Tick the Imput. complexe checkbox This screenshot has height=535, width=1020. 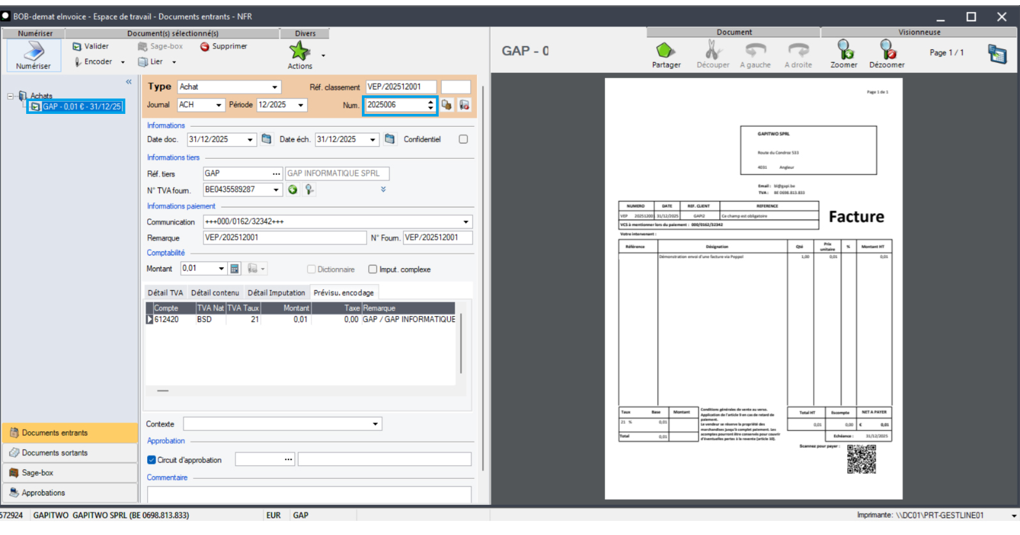pyautogui.click(x=373, y=269)
